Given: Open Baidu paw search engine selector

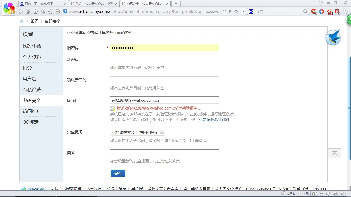Looking at the screenshot, I should click(x=252, y=12).
